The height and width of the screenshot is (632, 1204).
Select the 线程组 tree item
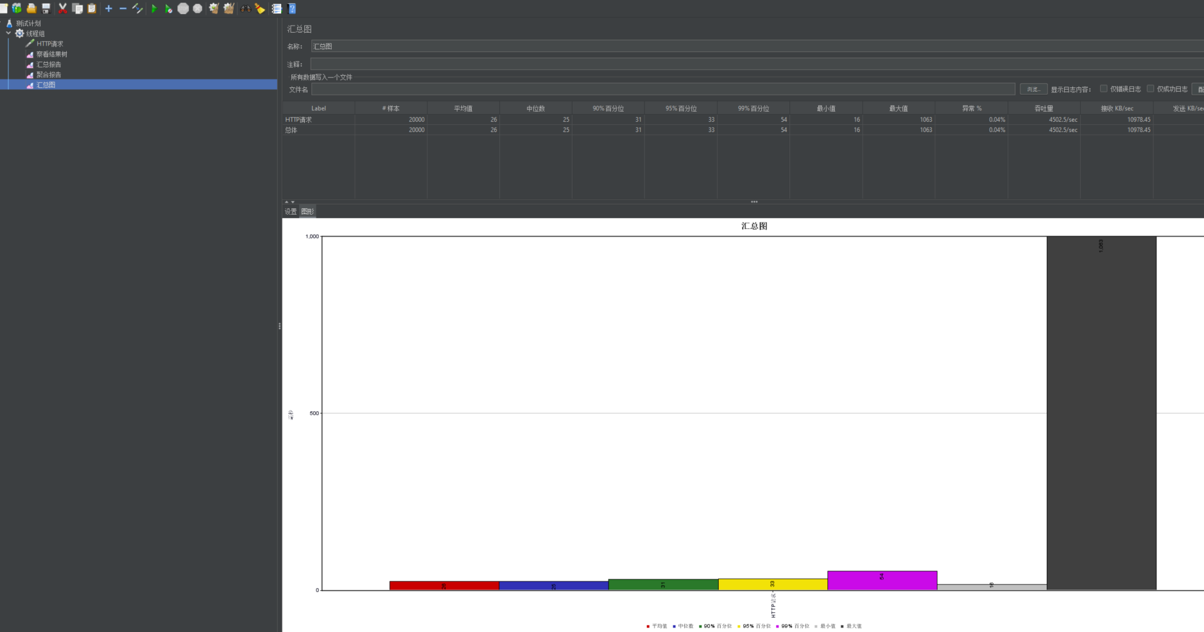point(35,33)
